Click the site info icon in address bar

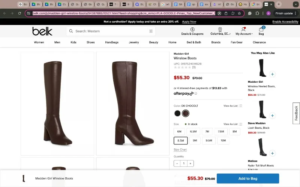(28, 13)
